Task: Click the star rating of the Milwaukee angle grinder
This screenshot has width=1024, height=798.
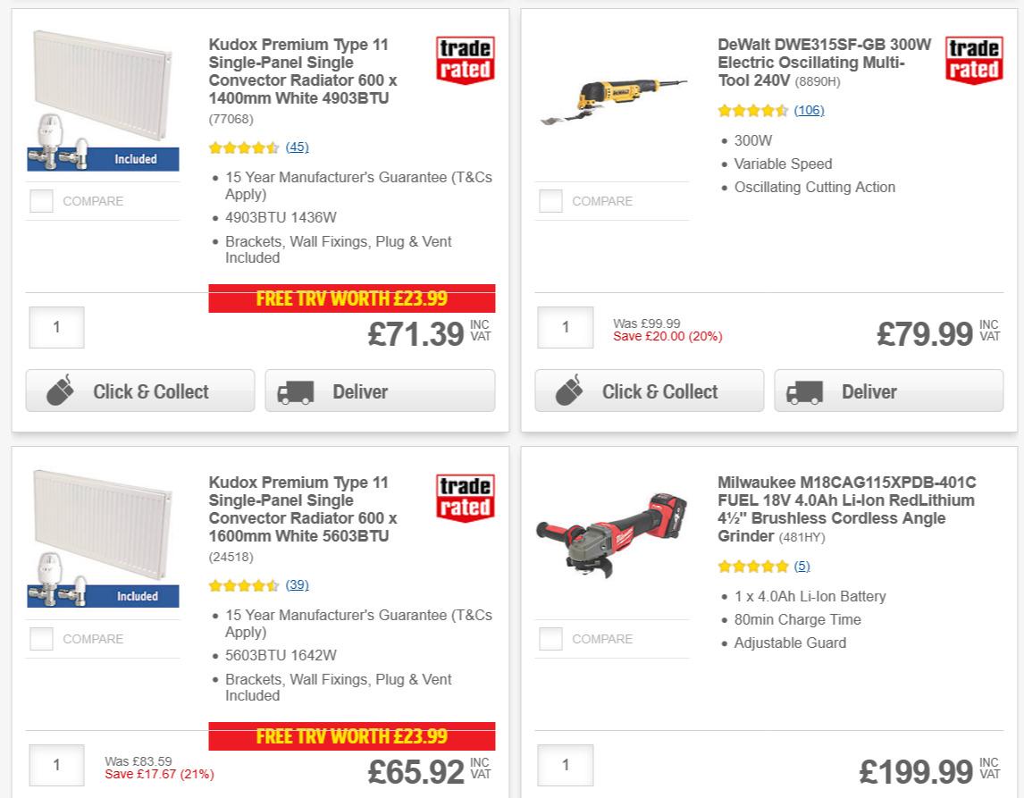Action: coord(753,566)
